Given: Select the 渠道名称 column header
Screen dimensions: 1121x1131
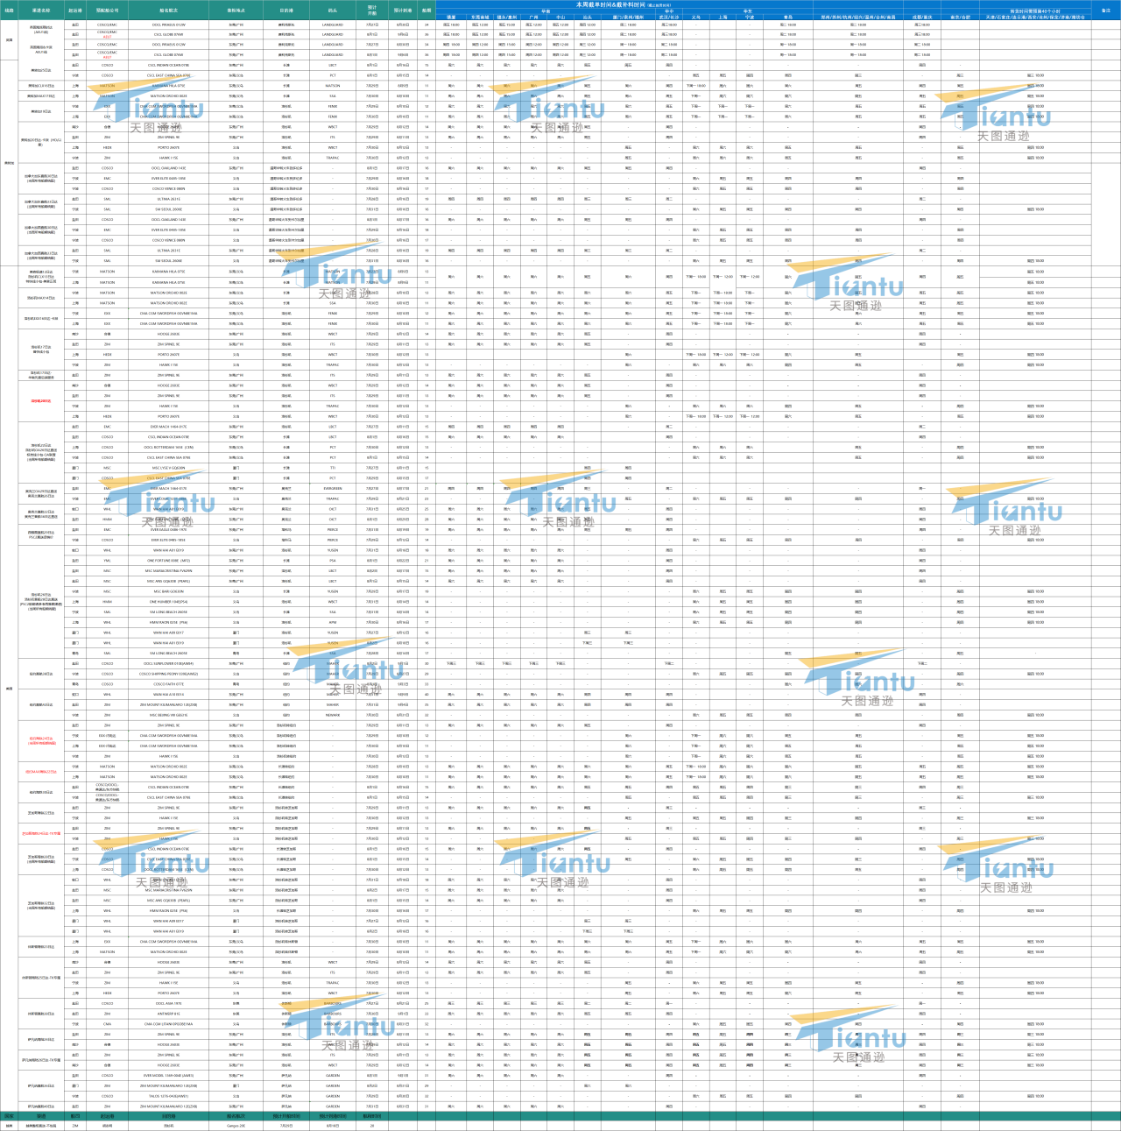Looking at the screenshot, I should click(x=41, y=11).
